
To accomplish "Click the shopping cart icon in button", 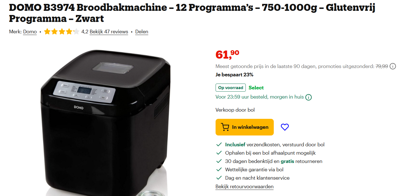I will (225, 127).
